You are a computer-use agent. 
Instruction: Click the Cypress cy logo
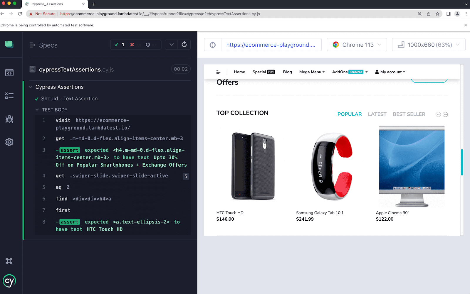[9, 281]
